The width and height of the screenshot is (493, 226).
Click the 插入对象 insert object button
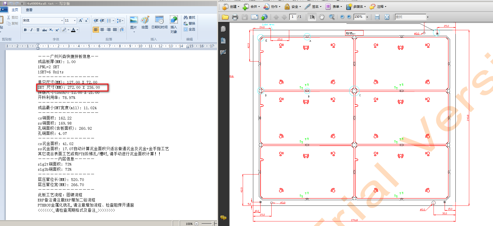coord(174,25)
